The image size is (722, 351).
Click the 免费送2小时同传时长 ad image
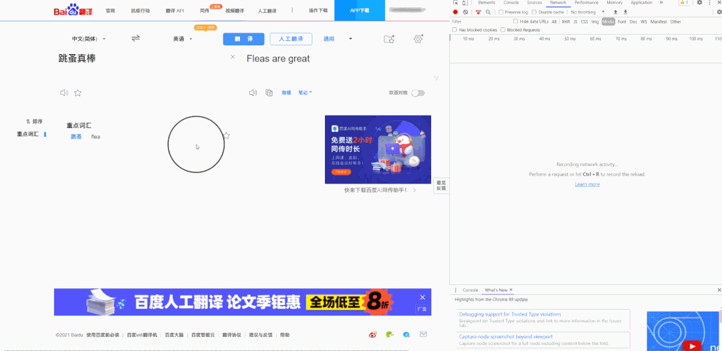[x=378, y=149]
